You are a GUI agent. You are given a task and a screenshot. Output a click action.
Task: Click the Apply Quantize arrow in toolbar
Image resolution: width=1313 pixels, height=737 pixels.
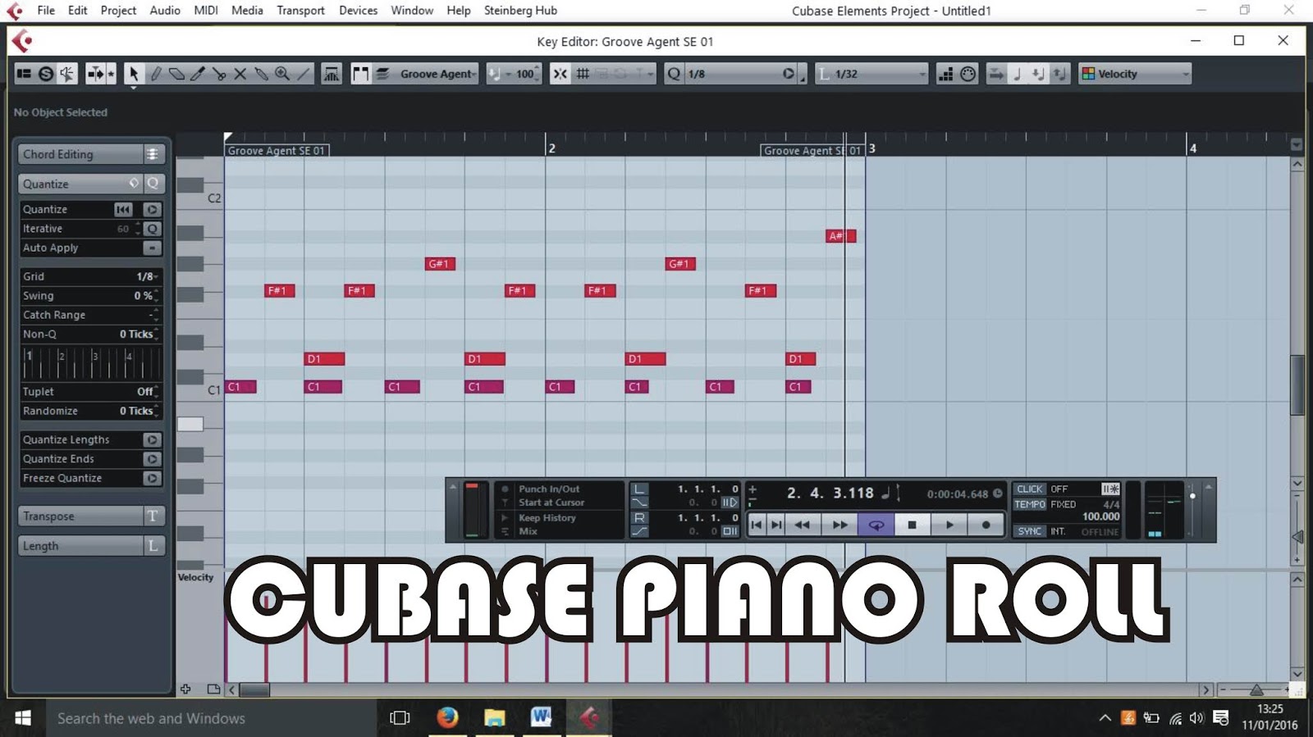tap(789, 74)
